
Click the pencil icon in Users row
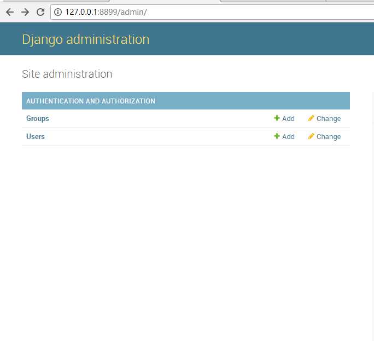pos(311,136)
